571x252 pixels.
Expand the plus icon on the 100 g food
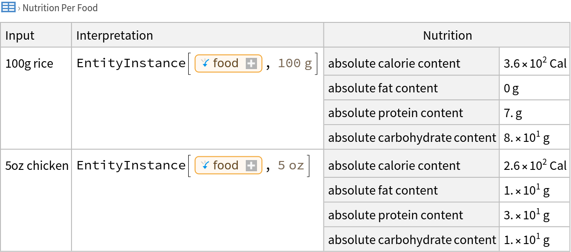[251, 64]
